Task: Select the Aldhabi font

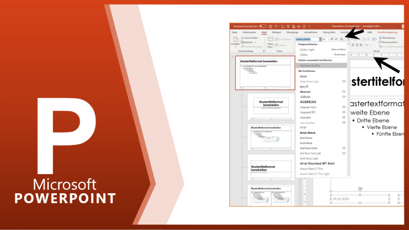Action: click(x=305, y=97)
